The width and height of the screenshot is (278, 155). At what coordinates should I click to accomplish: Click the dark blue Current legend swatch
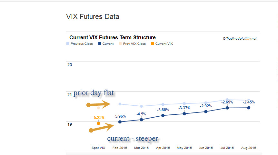[100, 44]
